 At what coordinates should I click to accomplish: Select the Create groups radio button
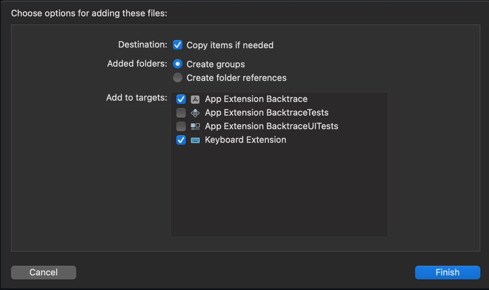click(x=177, y=64)
